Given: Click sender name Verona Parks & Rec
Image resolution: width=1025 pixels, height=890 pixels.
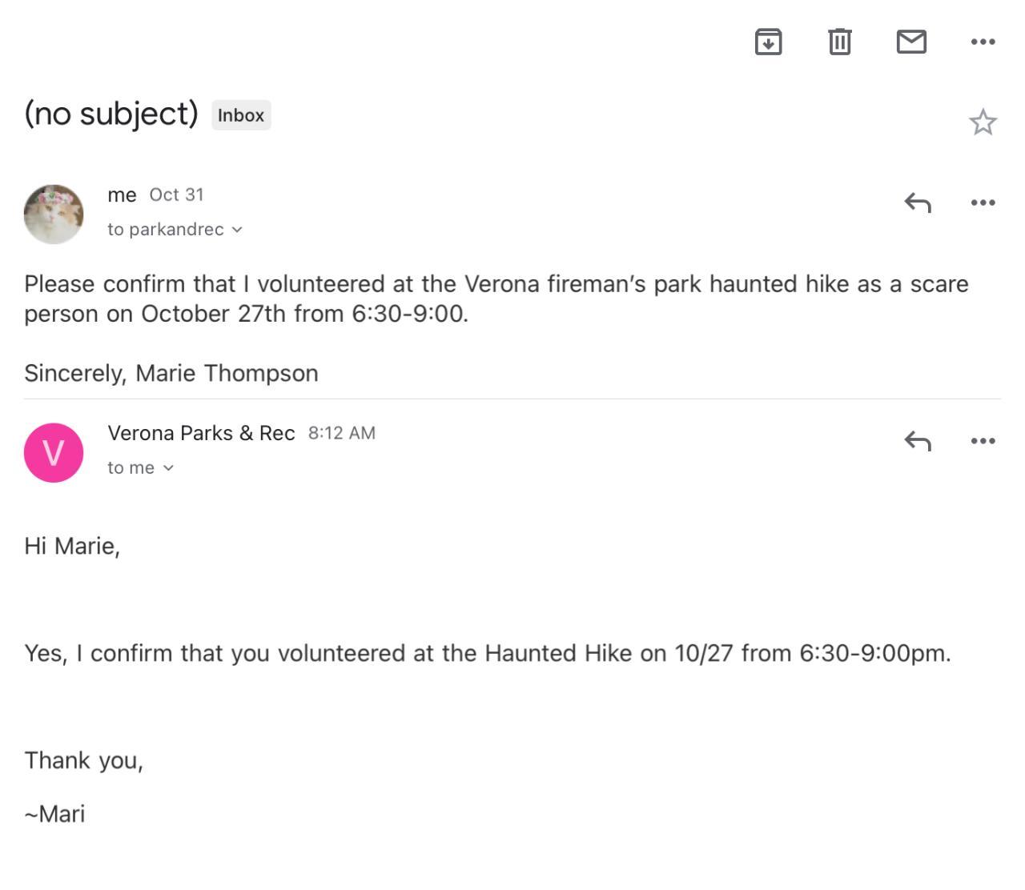Looking at the screenshot, I should point(201,433).
